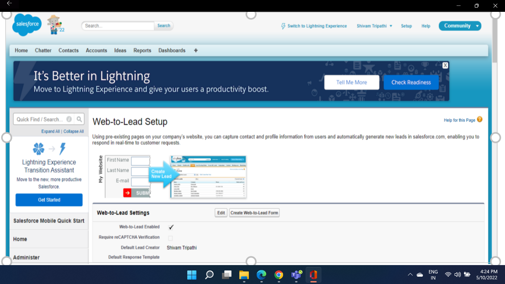The width and height of the screenshot is (505, 284).
Task: Click the lightning bolt Switch to Lightning icon
Action: tap(283, 26)
